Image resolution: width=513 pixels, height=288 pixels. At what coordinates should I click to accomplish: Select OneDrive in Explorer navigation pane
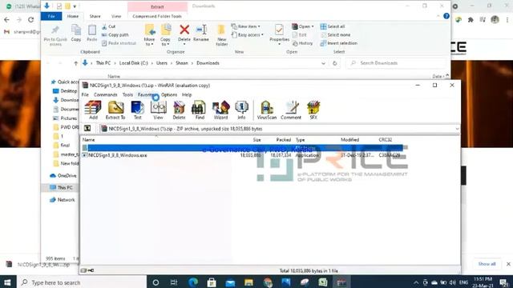point(63,176)
